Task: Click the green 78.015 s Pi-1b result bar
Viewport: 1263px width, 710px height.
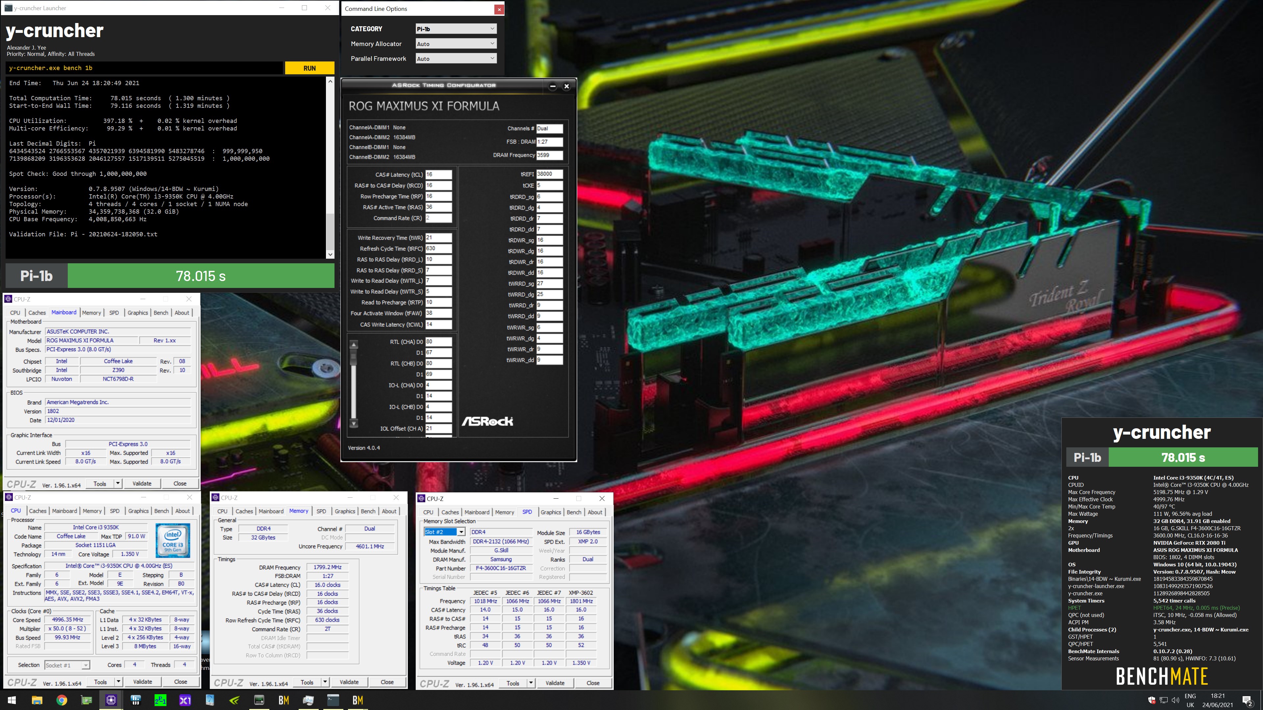Action: coord(201,276)
